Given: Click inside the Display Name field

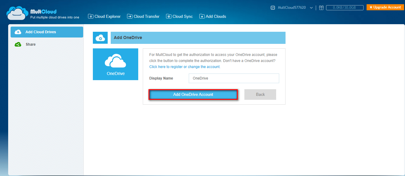Looking at the screenshot, I should pos(234,78).
